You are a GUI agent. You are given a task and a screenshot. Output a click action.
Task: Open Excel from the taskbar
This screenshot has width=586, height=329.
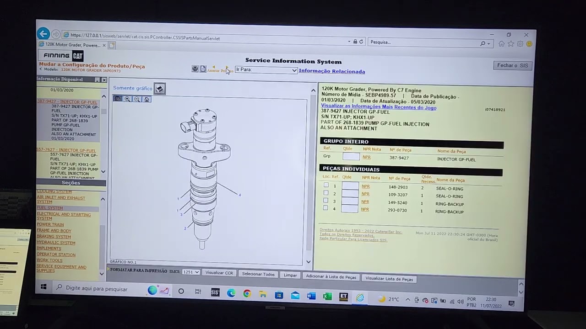coord(327,296)
